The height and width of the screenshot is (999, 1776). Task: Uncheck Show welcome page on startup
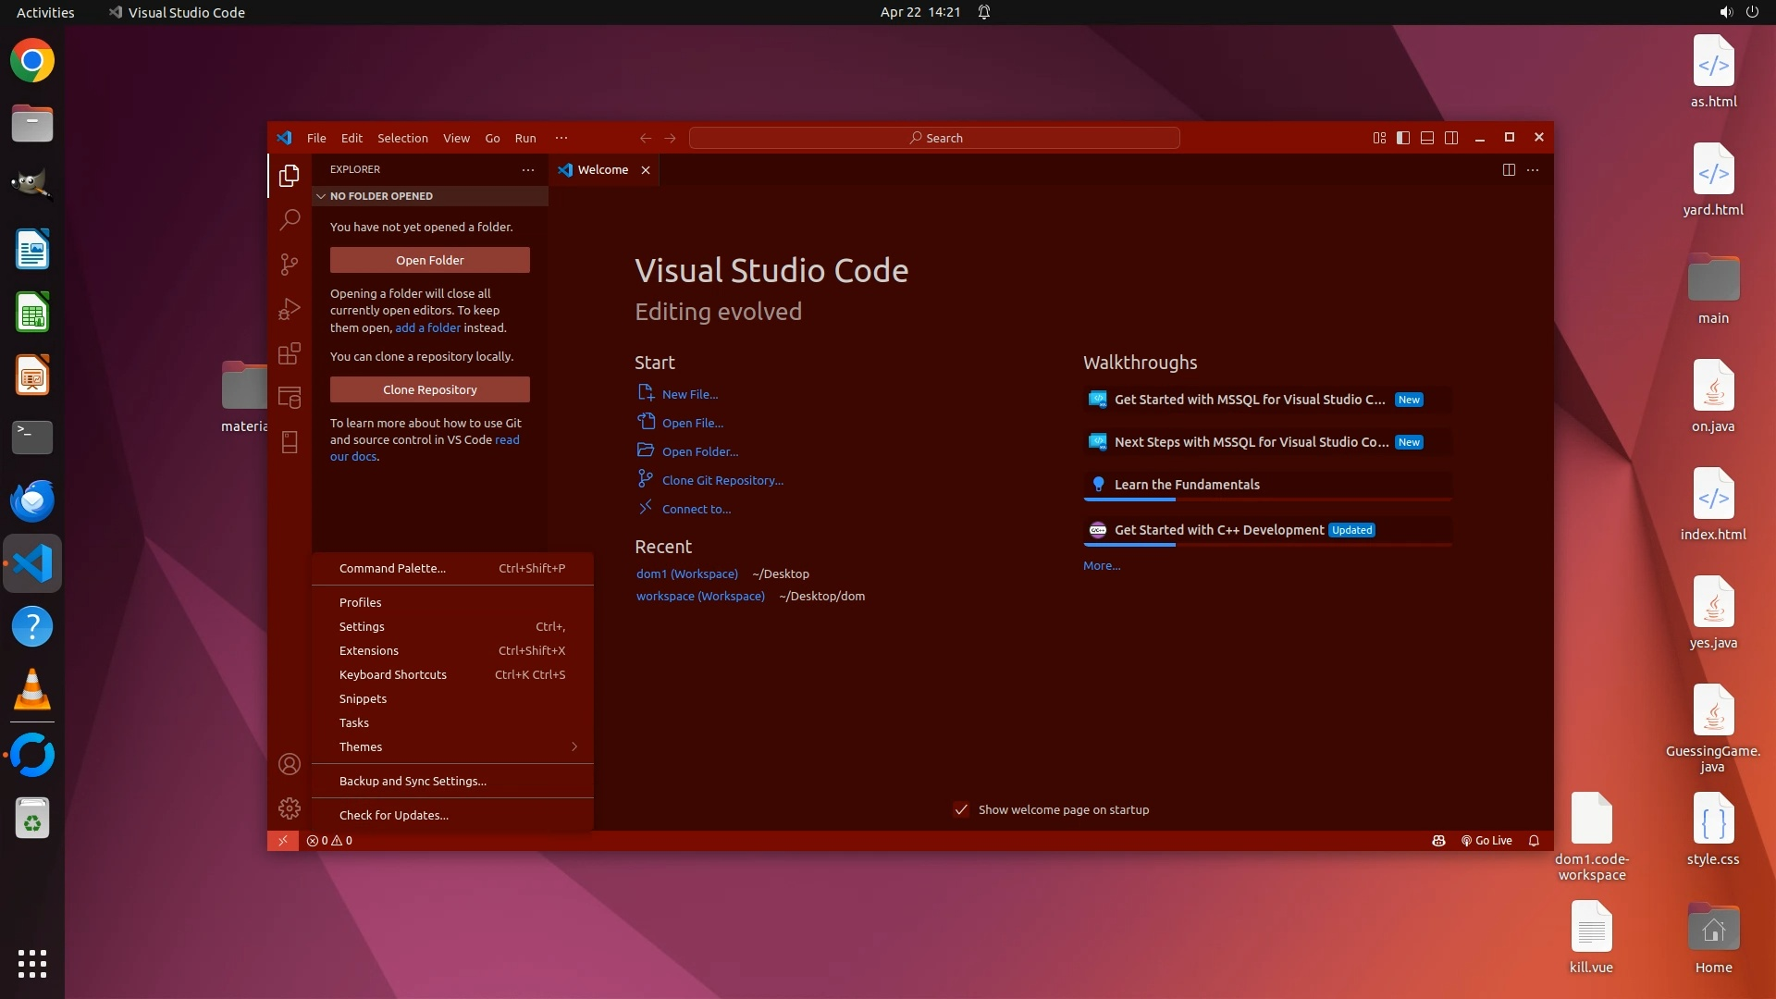[961, 809]
